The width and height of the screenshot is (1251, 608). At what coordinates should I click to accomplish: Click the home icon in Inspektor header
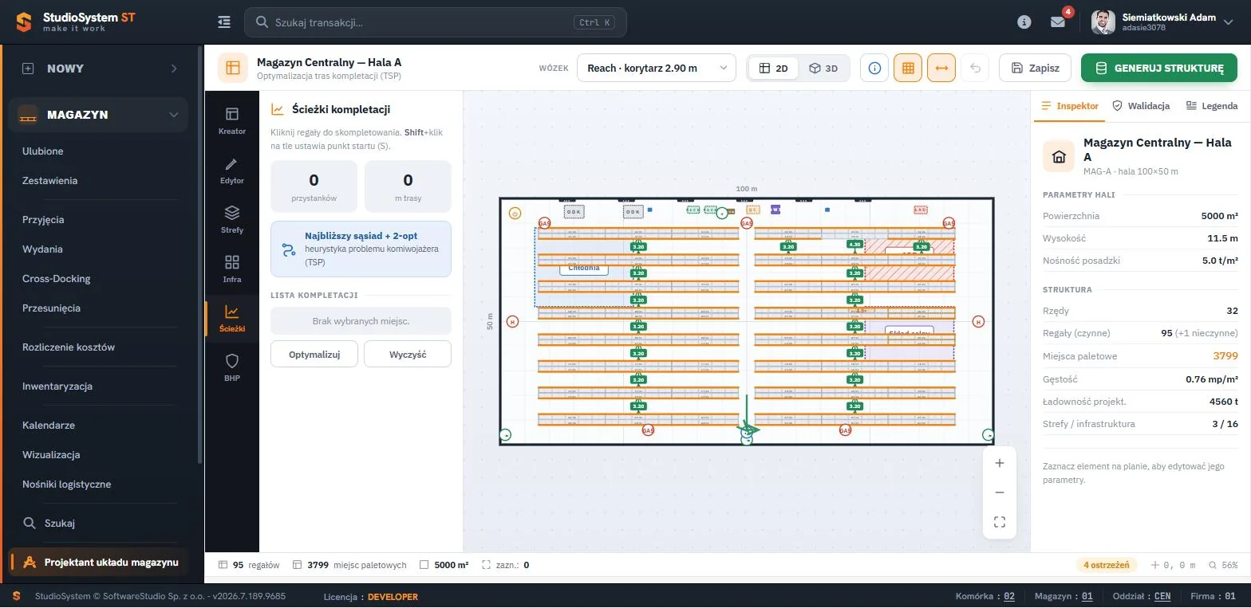click(x=1059, y=156)
